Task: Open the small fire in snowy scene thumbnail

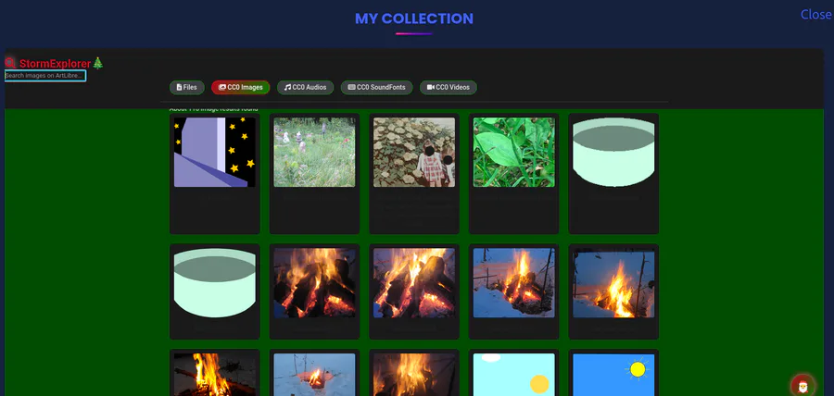Action: [x=314, y=375]
